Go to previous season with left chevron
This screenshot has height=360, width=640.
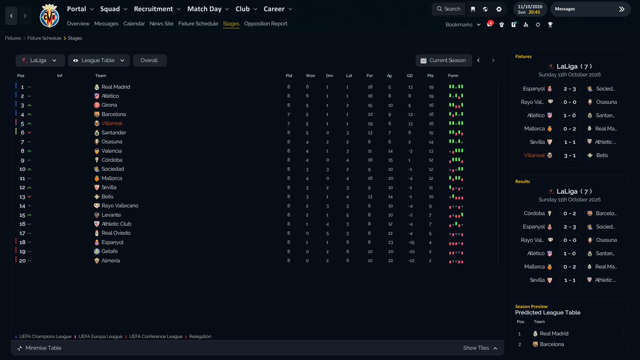478,60
